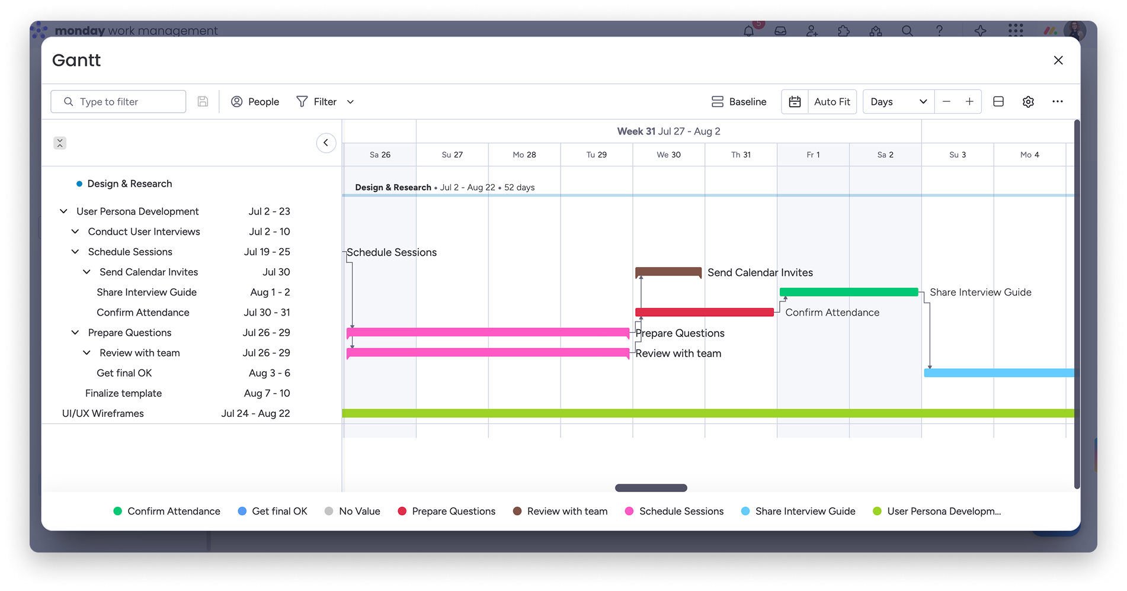This screenshot has height=591, width=1127.
Task: Zoom out with the minus icon
Action: point(946,102)
